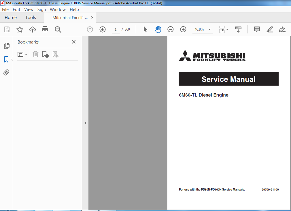Click the Service Manual title banner
Image resolution: width=291 pixels, height=211 pixels.
coord(228,79)
